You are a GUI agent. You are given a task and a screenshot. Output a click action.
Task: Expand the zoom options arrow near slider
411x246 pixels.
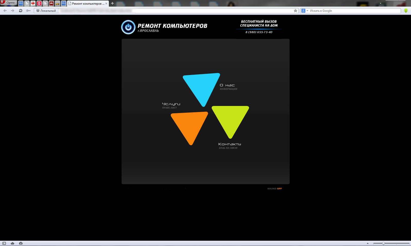pos(368,243)
